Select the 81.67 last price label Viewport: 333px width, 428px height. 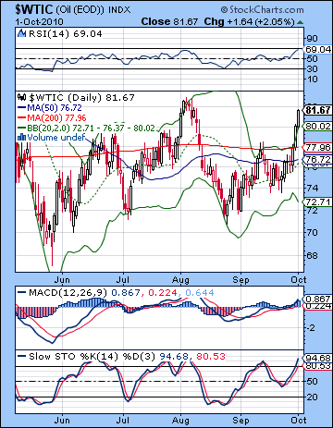coord(317,110)
